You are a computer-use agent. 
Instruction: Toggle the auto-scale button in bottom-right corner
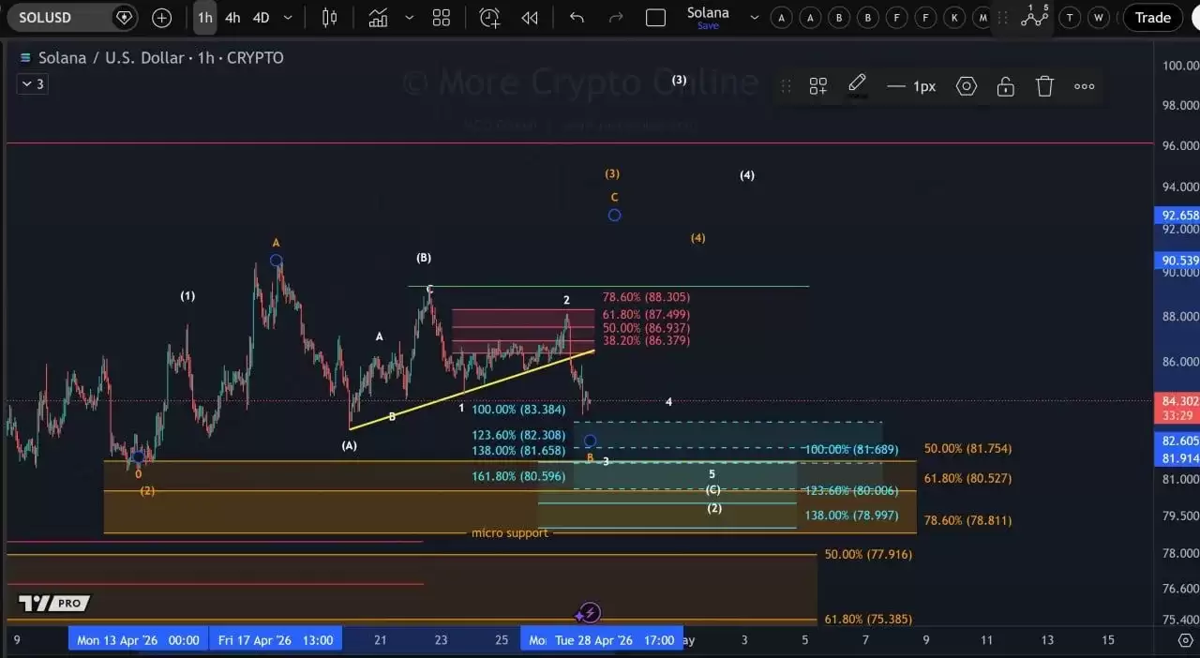[1185, 640]
